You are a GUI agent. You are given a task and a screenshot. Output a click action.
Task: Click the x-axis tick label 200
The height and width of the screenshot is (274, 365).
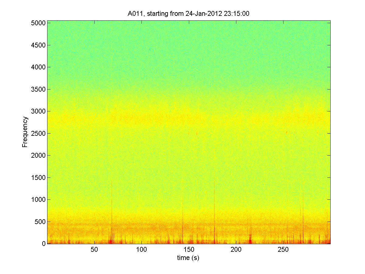point(236,250)
